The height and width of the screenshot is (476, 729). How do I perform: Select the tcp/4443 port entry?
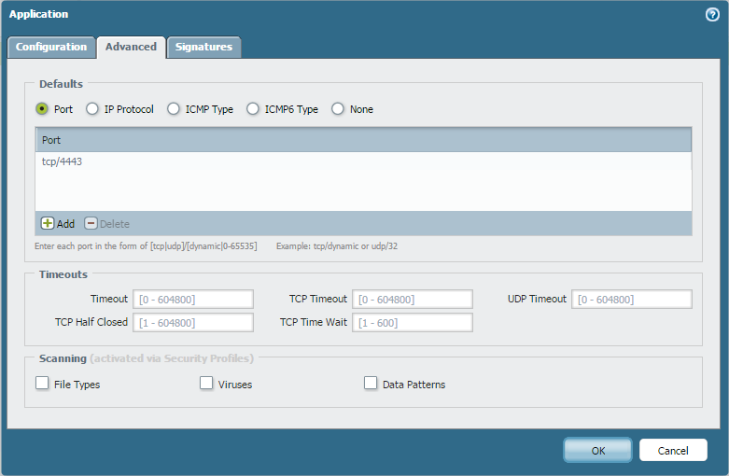(63, 161)
